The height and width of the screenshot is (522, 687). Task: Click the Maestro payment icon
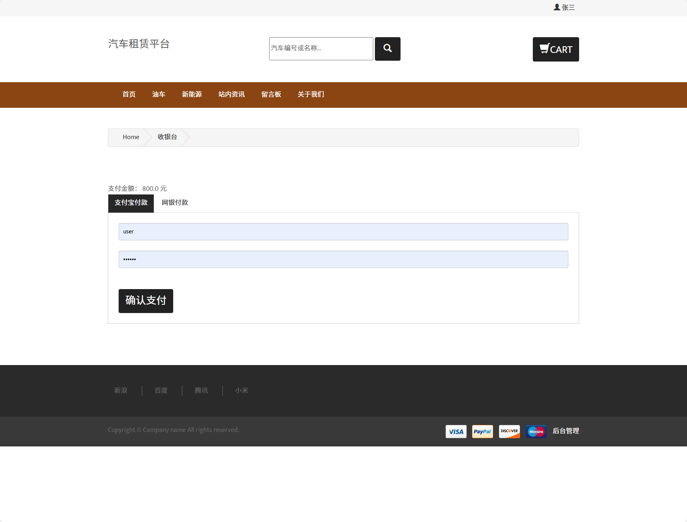coord(536,431)
